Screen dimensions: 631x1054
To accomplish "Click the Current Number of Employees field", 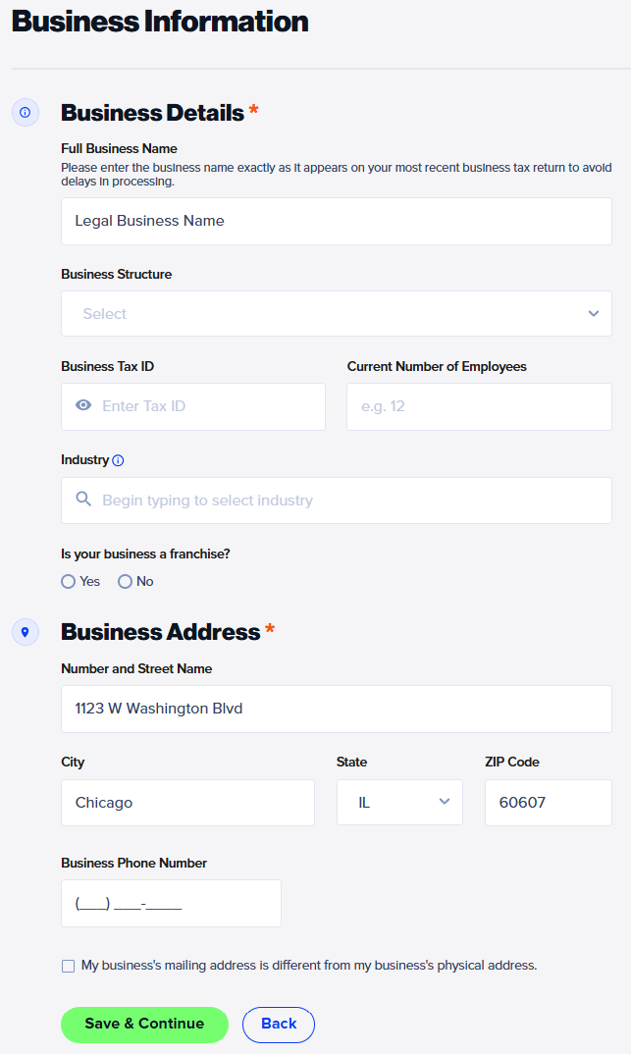I will 478,404.
